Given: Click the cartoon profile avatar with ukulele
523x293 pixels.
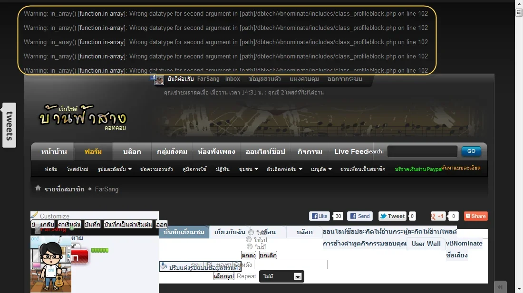Looking at the screenshot, I should click(51, 264).
